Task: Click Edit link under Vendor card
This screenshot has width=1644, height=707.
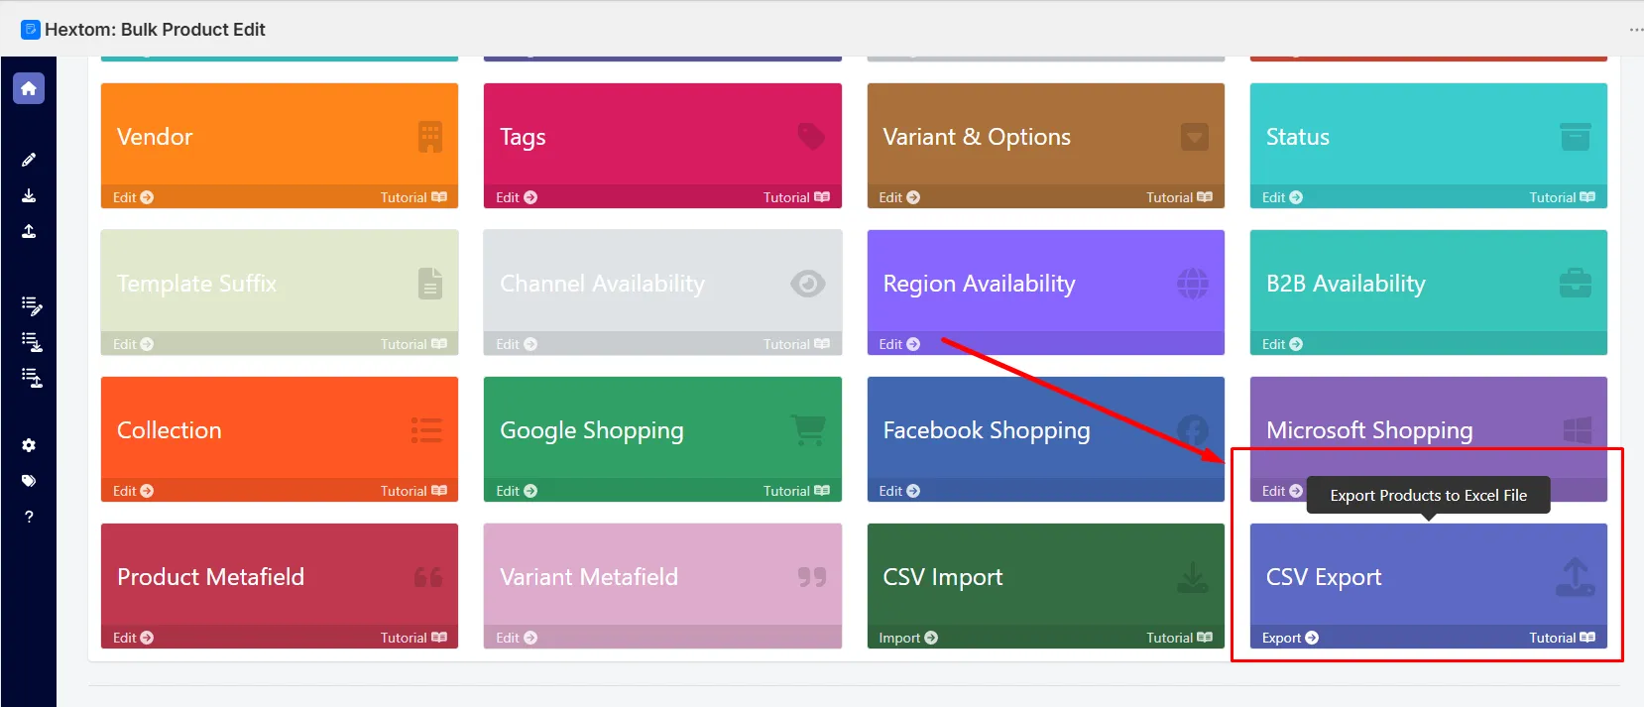Action: [133, 197]
